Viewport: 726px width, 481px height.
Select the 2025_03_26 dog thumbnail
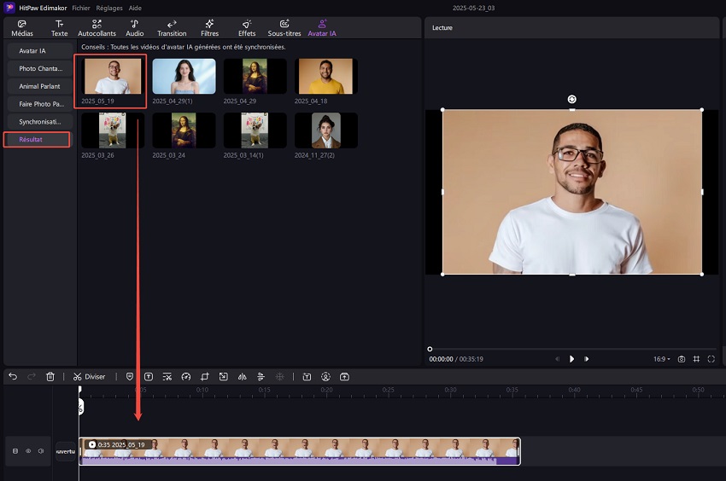point(113,130)
